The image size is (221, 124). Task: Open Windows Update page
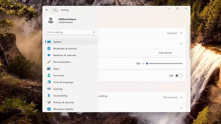point(71,109)
